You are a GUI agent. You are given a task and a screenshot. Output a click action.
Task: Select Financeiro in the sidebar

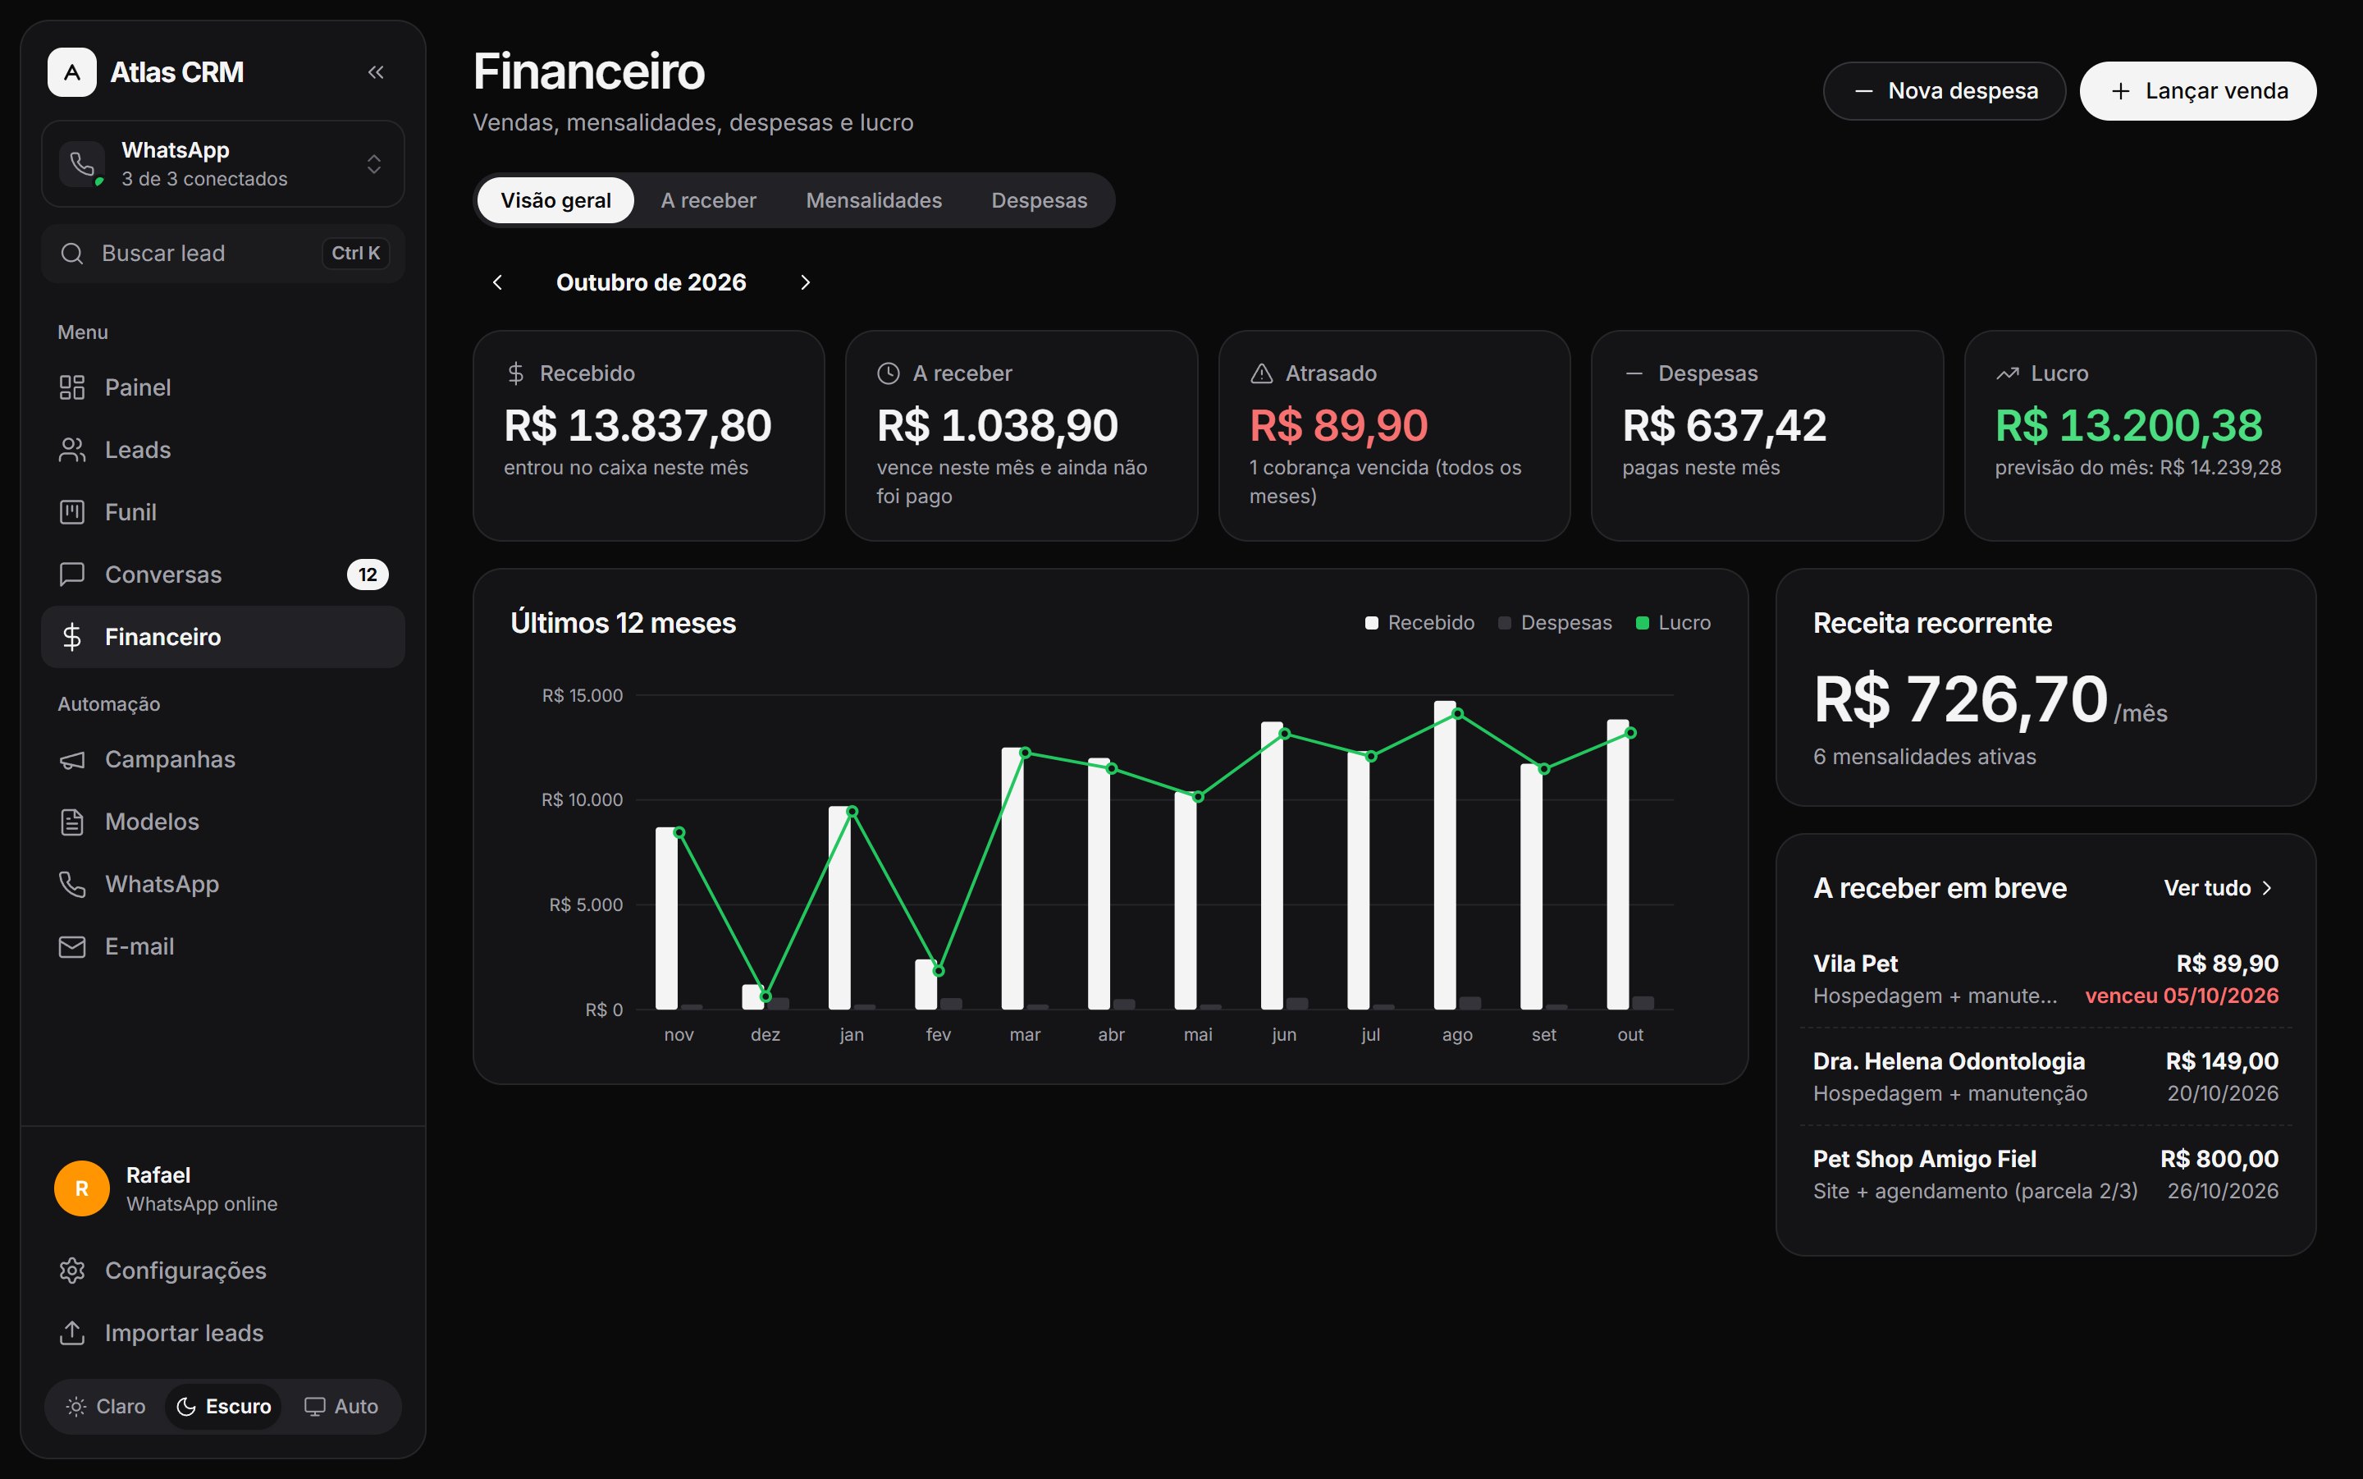click(223, 637)
